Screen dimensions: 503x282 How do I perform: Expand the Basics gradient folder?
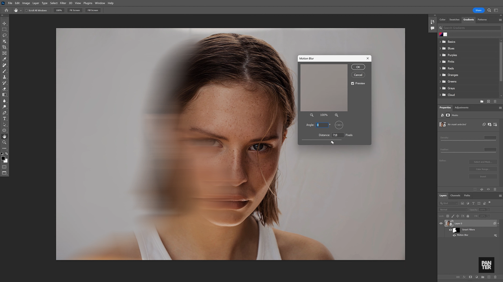coord(440,42)
